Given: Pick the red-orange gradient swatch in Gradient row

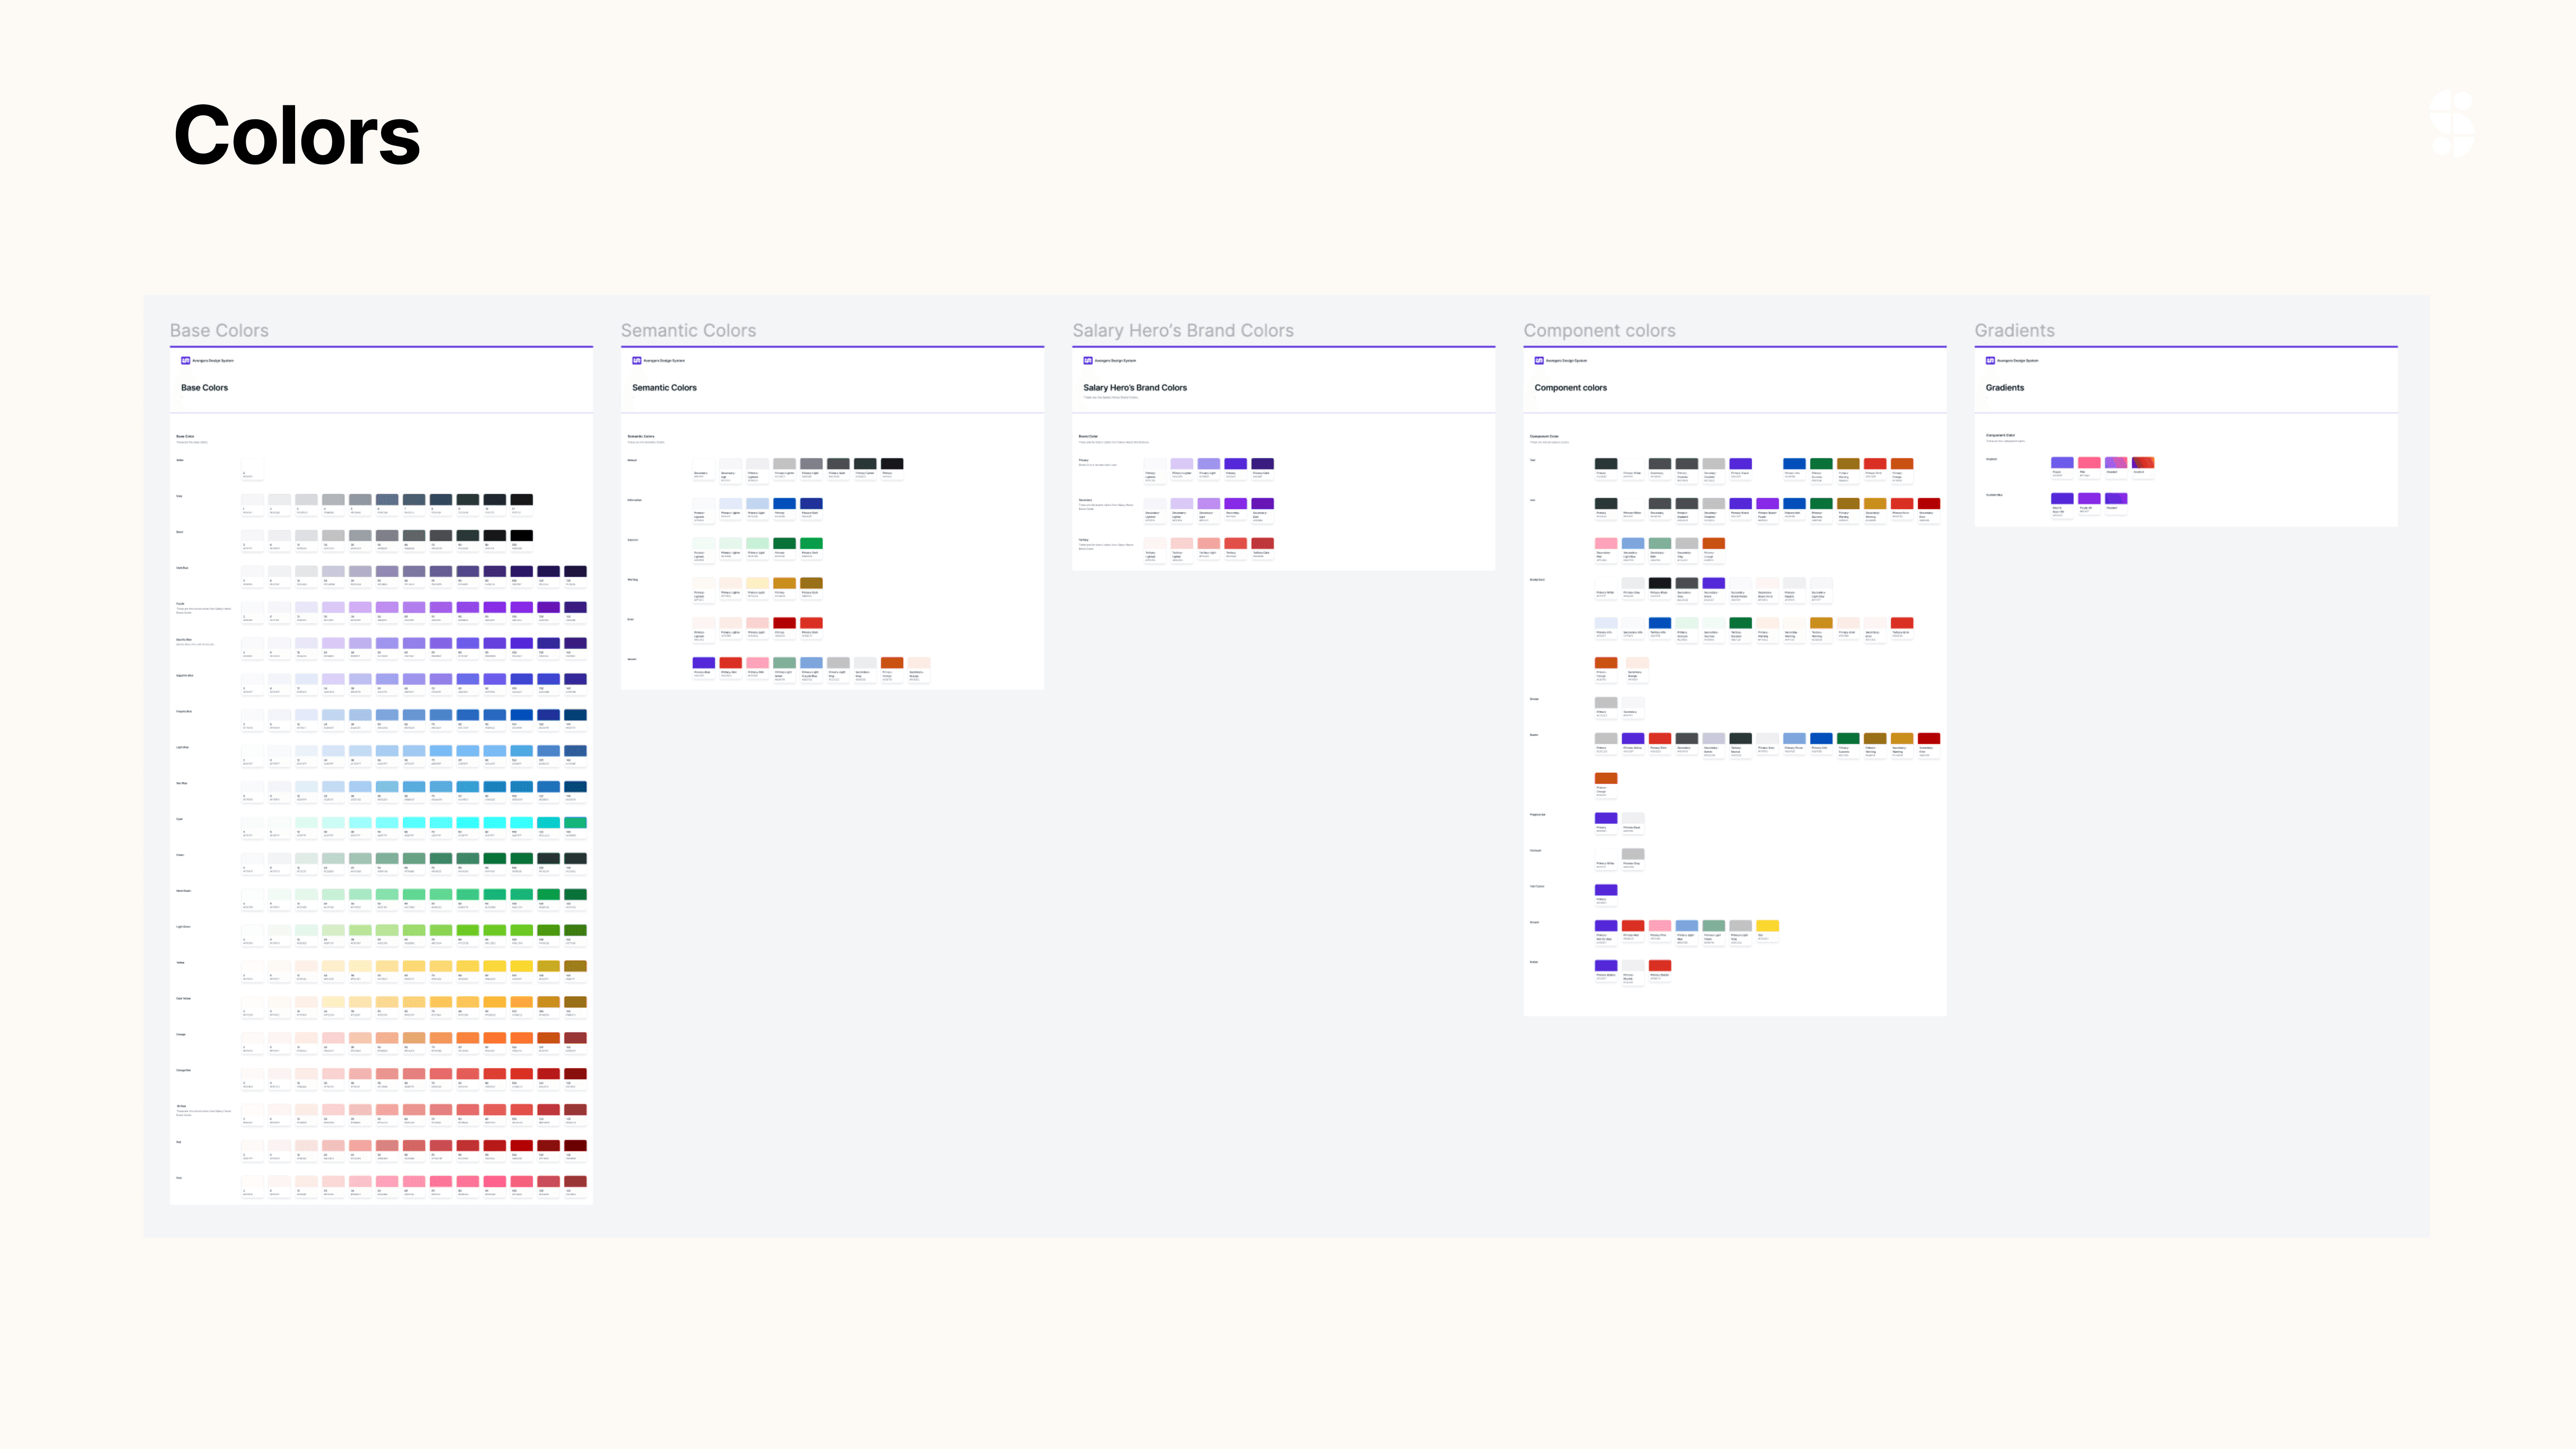Looking at the screenshot, I should (2143, 463).
